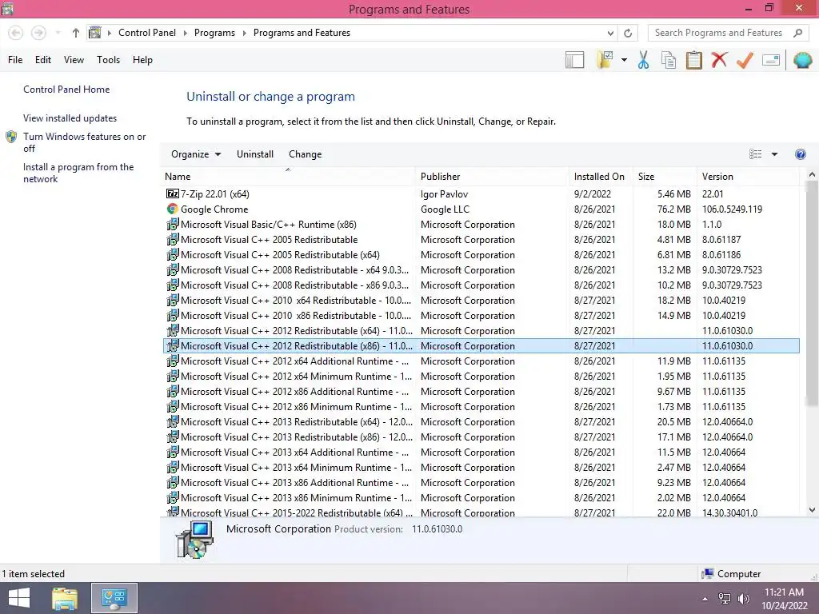This screenshot has height=614, width=819.
Task: Click the network tray icon
Action: (x=725, y=599)
